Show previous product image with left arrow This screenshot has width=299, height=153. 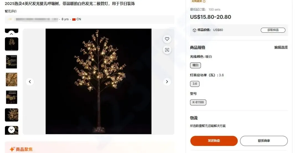(x=30, y=82)
